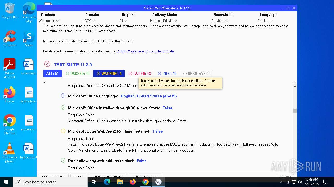Click the False value for Office installed through Windows Store
334x187 pixels.
pos(168,108)
